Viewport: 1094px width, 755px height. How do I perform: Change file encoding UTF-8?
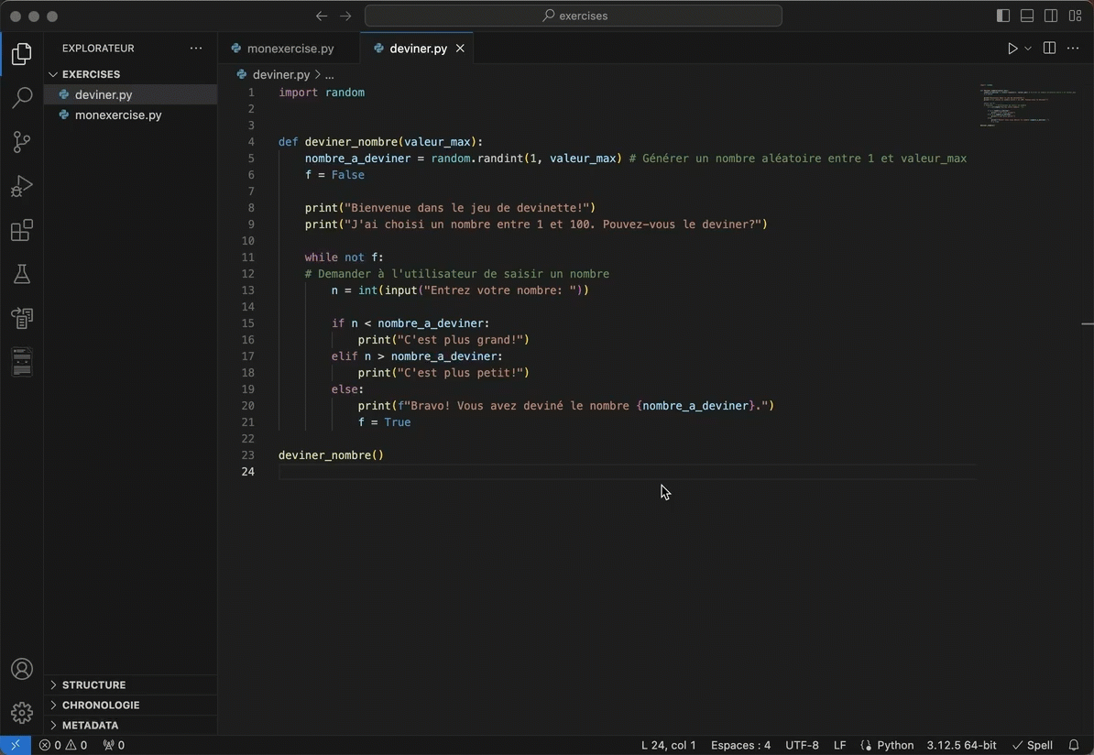(x=802, y=745)
